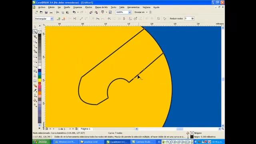This screenshot has height=144, width=256.
Task: Click the Convert to line icon
Action: (x=81, y=19)
